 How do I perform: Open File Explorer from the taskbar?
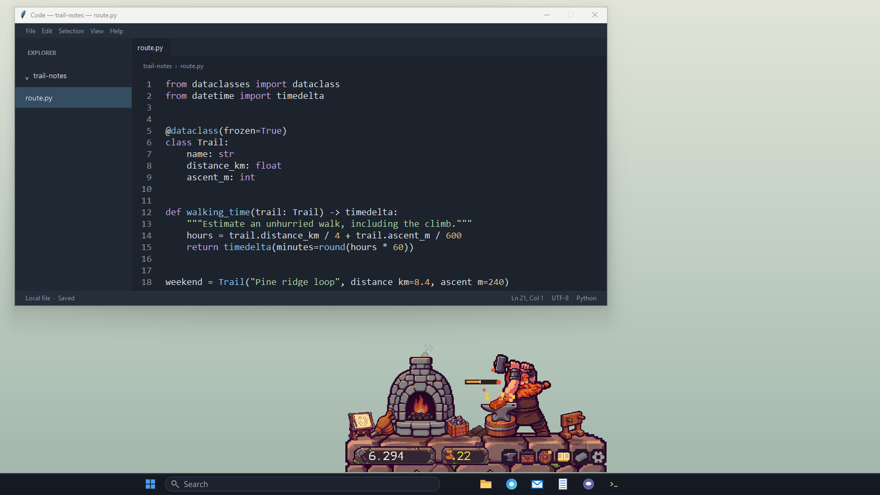[x=486, y=484]
